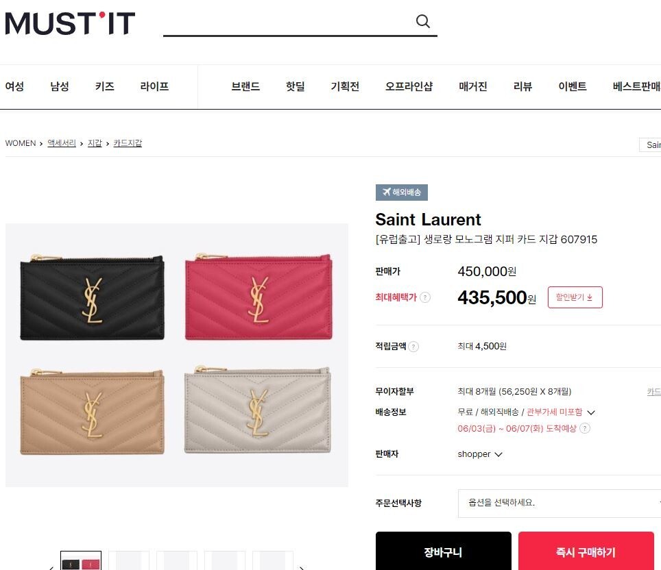Open the 핫딜 menu
The width and height of the screenshot is (661, 570).
tap(295, 86)
